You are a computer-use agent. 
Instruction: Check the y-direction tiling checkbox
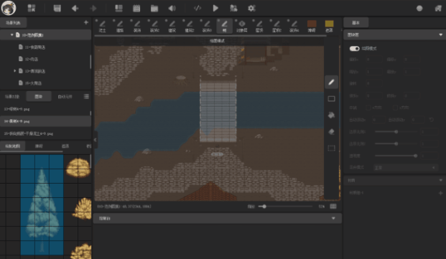tap(396, 108)
